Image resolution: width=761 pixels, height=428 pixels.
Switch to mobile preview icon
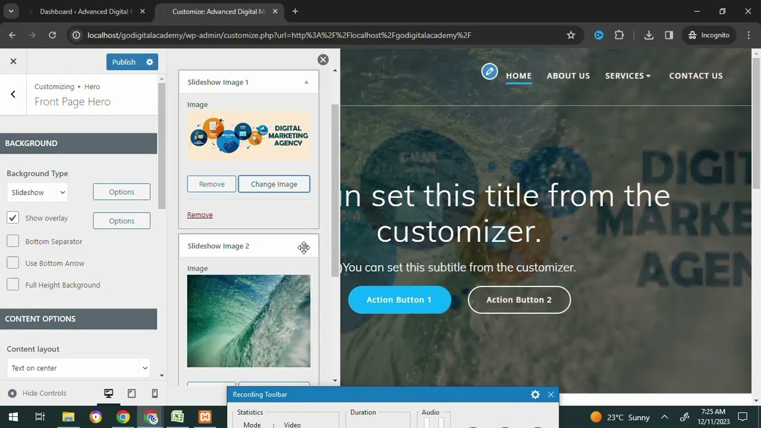click(155, 394)
